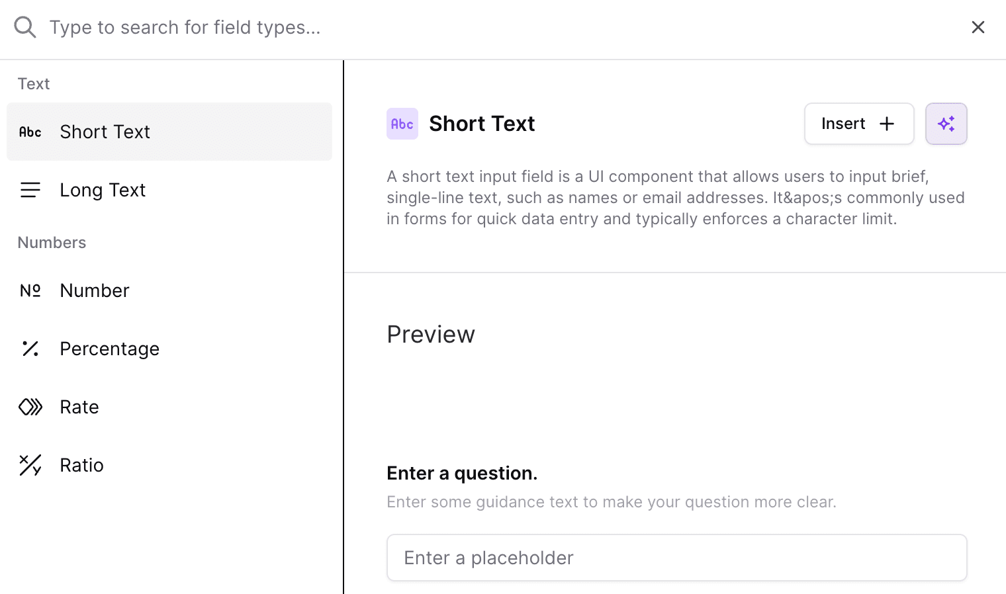The image size is (1006, 594).
Task: Click the purple Abc badge in header
Action: [x=402, y=124]
